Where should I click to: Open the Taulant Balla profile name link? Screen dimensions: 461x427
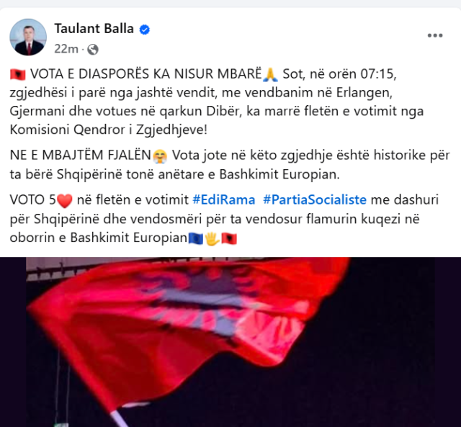pos(94,29)
